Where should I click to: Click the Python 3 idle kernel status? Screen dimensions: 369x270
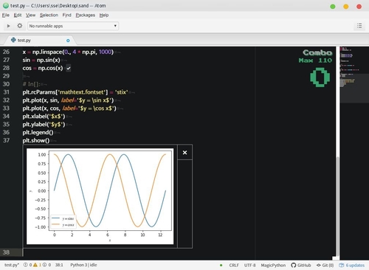pos(83,265)
